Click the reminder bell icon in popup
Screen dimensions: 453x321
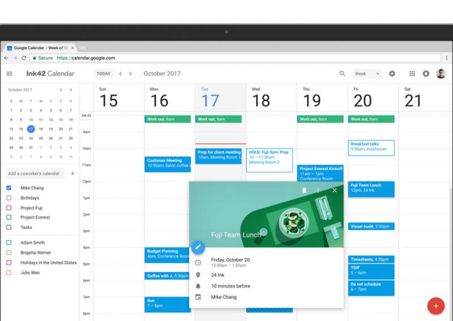pos(198,286)
